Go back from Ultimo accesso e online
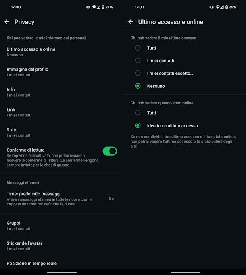Viewport: 246px width, 275px height. (130, 22)
